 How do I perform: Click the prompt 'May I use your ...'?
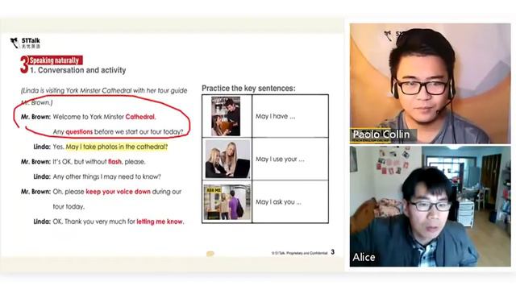point(280,159)
